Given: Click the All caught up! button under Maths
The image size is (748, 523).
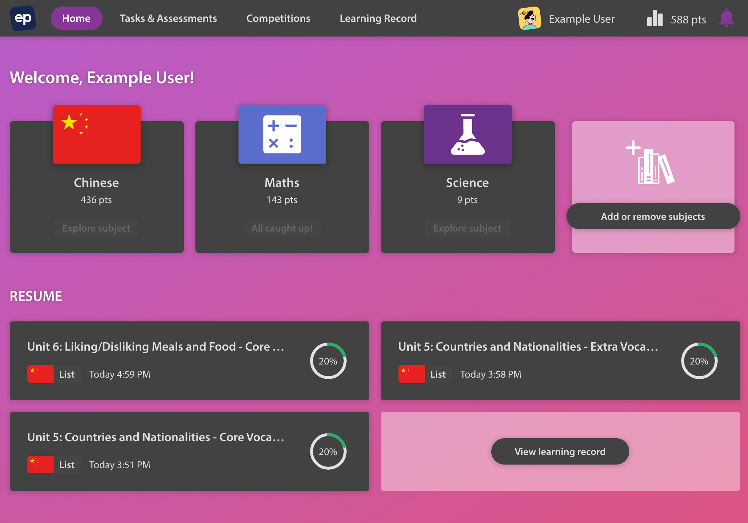Looking at the screenshot, I should point(282,228).
